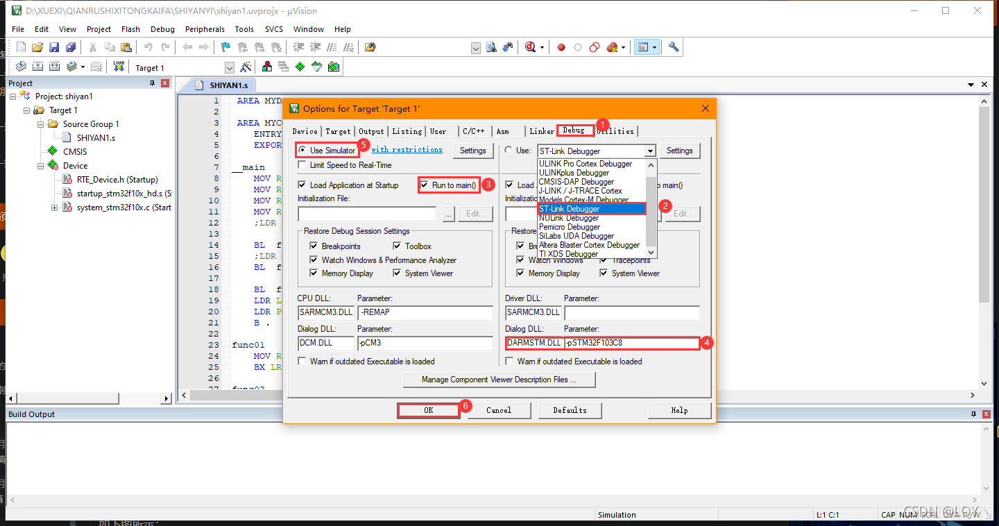Insert a breakpoint with the red dot icon

(561, 47)
